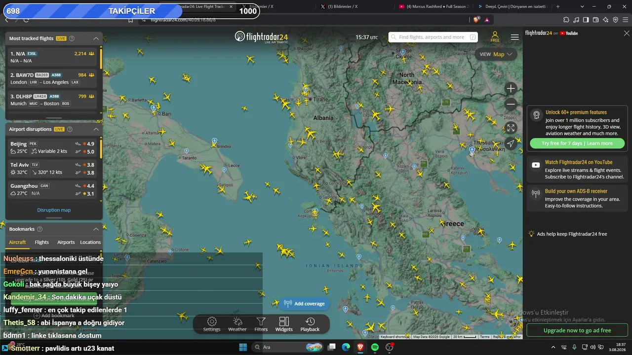
Task: Open the Widgets panel
Action: [284, 324]
